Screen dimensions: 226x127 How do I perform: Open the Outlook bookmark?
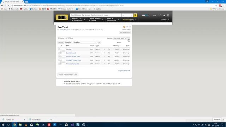pos(34,9)
